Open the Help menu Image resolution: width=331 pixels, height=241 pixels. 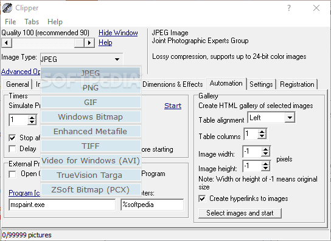point(55,22)
